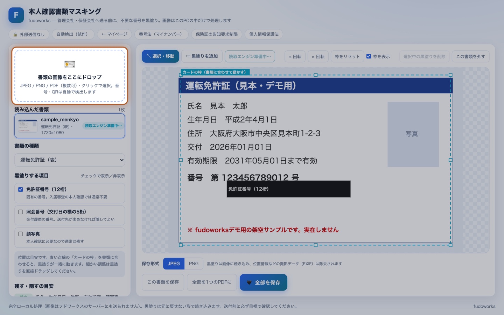Open the 書類の種類 dropdown
Screen dimensions: 504x315
(x=70, y=160)
